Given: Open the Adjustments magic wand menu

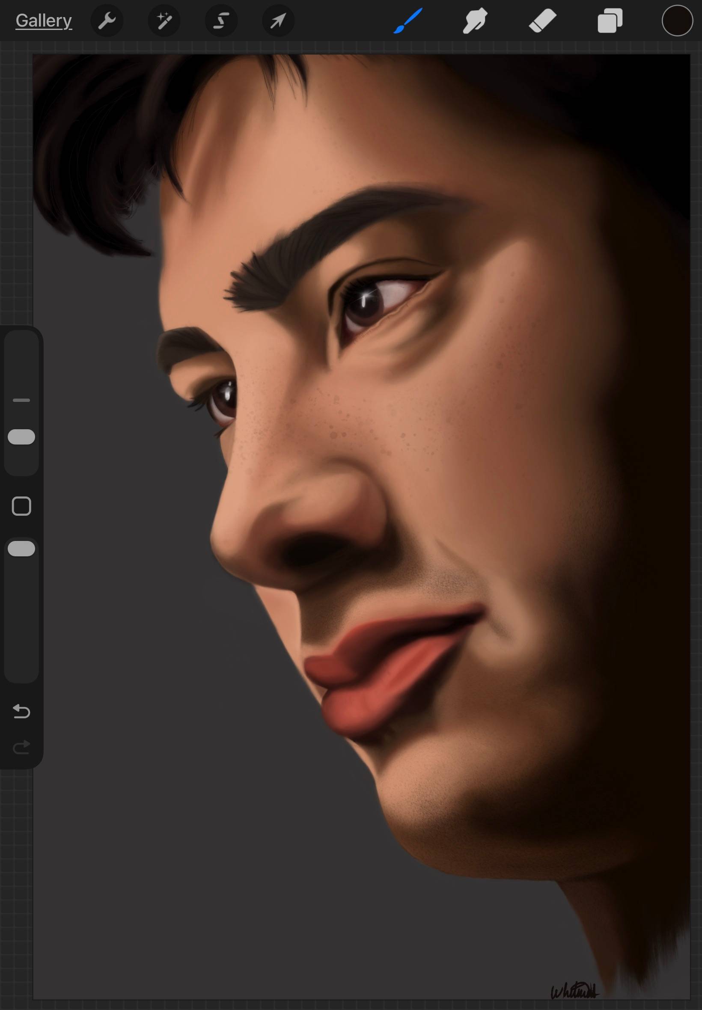Looking at the screenshot, I should 164,21.
